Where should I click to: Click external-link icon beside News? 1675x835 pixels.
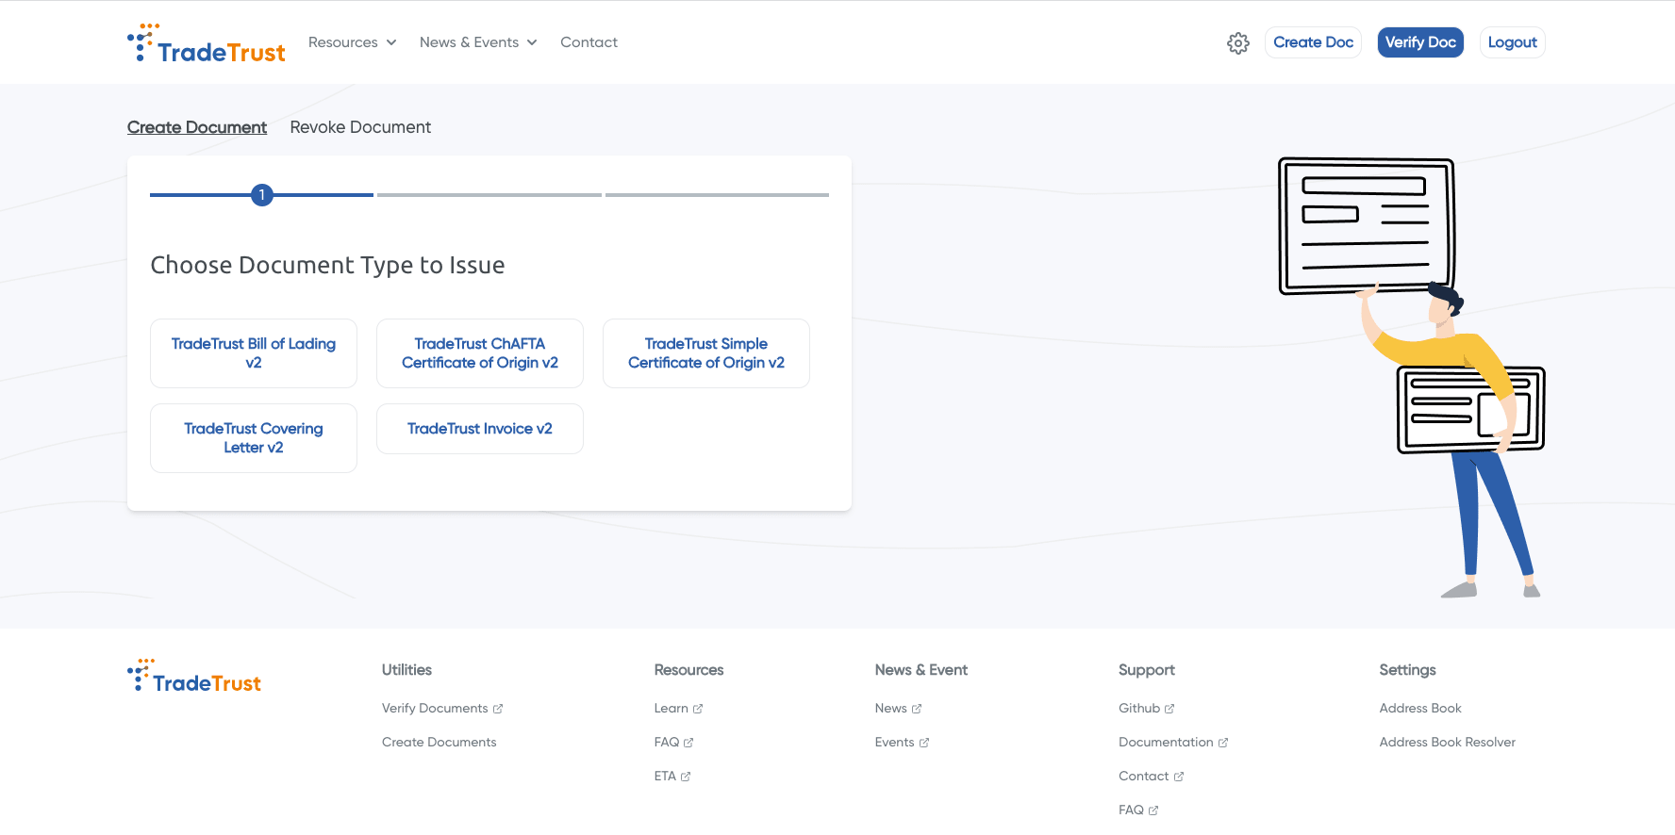click(x=917, y=709)
